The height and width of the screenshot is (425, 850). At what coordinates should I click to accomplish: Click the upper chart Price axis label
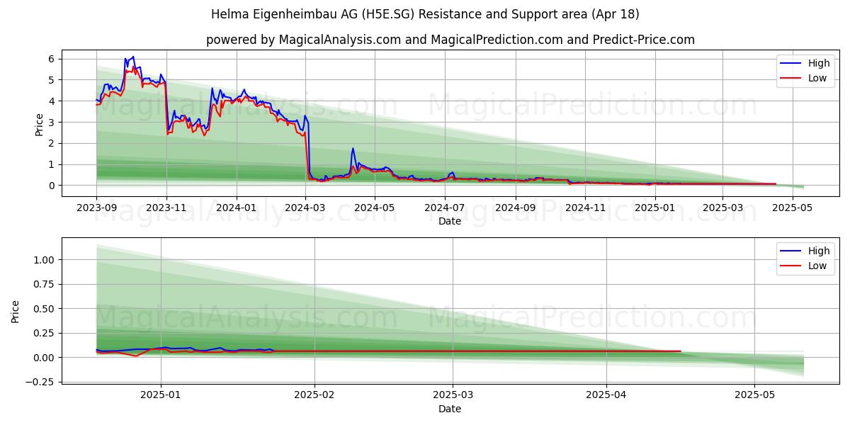coord(40,125)
